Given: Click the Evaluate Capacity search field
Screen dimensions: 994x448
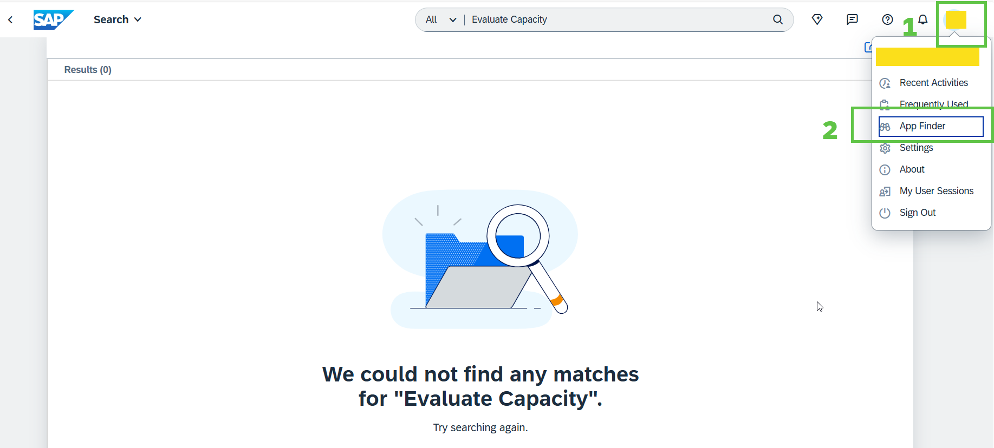Looking at the screenshot, I should point(618,19).
